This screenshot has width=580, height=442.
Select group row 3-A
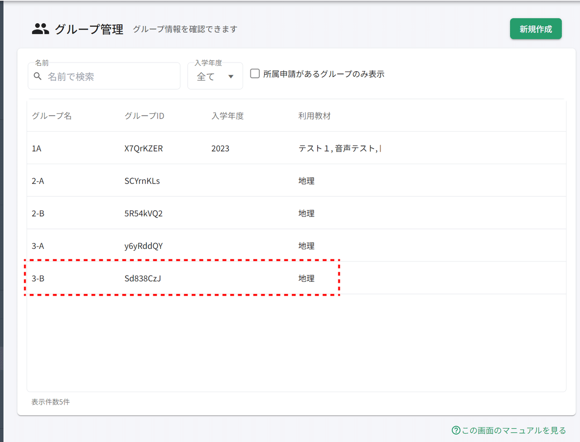[x=296, y=245]
